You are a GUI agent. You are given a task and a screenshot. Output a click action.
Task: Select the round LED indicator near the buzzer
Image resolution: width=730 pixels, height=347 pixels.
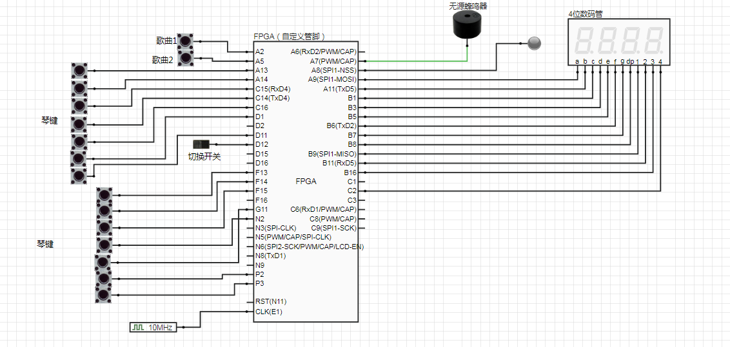(533, 43)
